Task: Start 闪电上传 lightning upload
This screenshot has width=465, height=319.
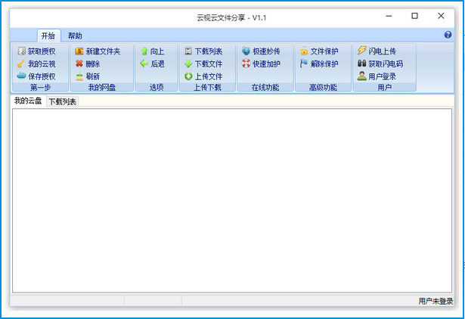Action: click(x=381, y=51)
